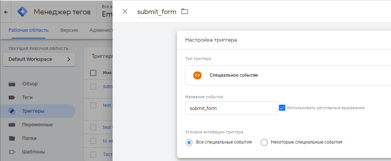Click the orange Специальное событие trigger type icon

click(197, 75)
